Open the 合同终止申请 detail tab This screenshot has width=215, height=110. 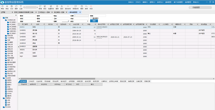pos(113,81)
